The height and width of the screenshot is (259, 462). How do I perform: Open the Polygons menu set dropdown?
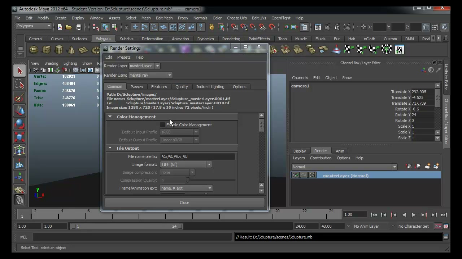pyautogui.click(x=34, y=26)
